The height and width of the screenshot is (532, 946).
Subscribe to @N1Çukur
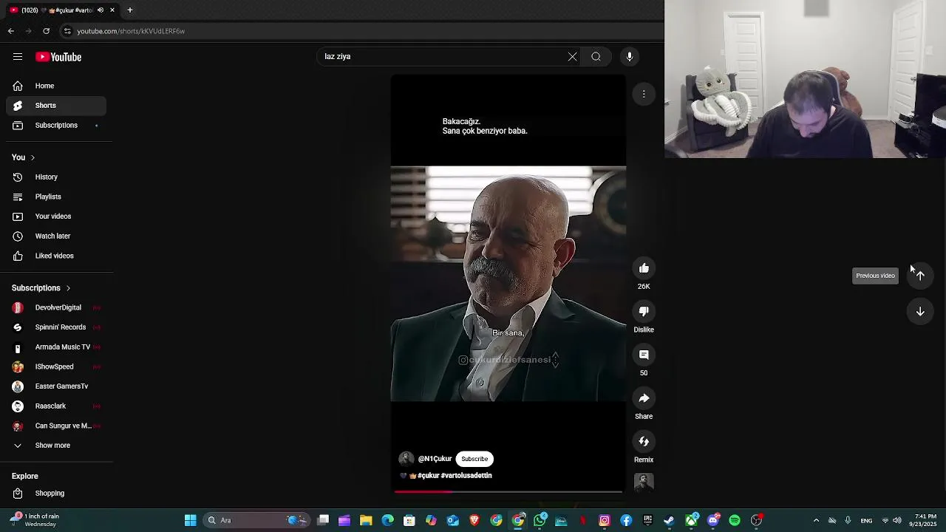click(474, 459)
